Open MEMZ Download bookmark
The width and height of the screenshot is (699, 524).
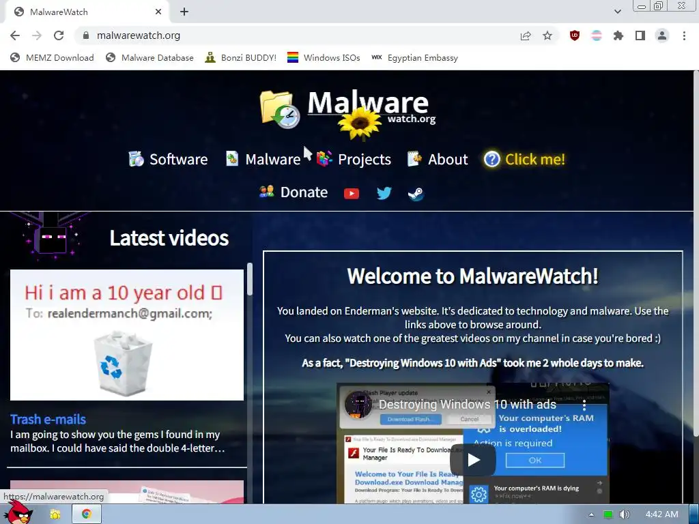tap(52, 57)
